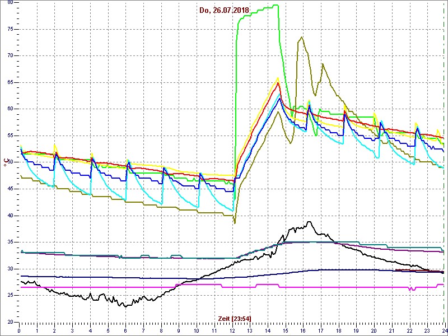Select the 24 hour mark on x-axis

click(x=444, y=330)
